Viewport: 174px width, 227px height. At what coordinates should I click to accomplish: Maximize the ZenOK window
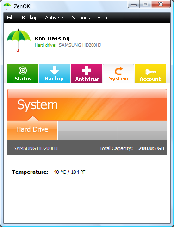145,5
